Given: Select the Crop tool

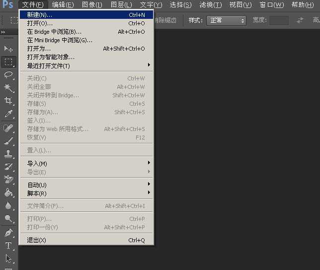Looking at the screenshot, I should point(8,101).
